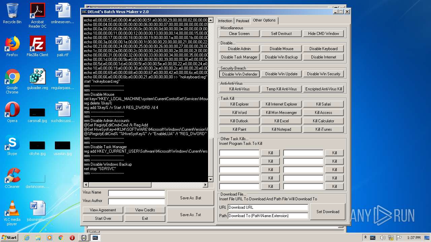Click the Set Download button
Viewport: 431px width, 242px height.
328,212
